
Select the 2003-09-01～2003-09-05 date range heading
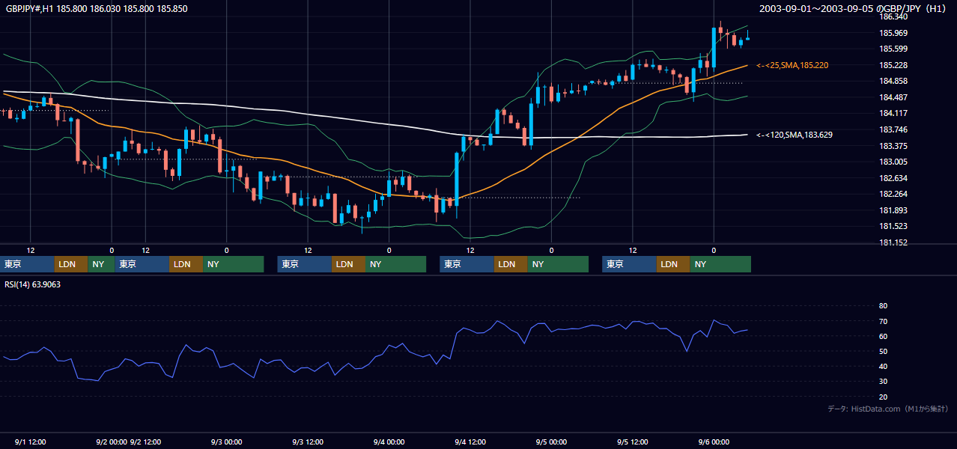854,9
